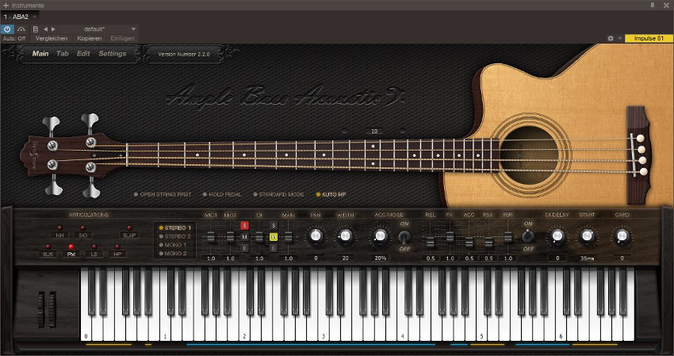
Task: Disable AUTO HP option
Action: click(x=331, y=194)
